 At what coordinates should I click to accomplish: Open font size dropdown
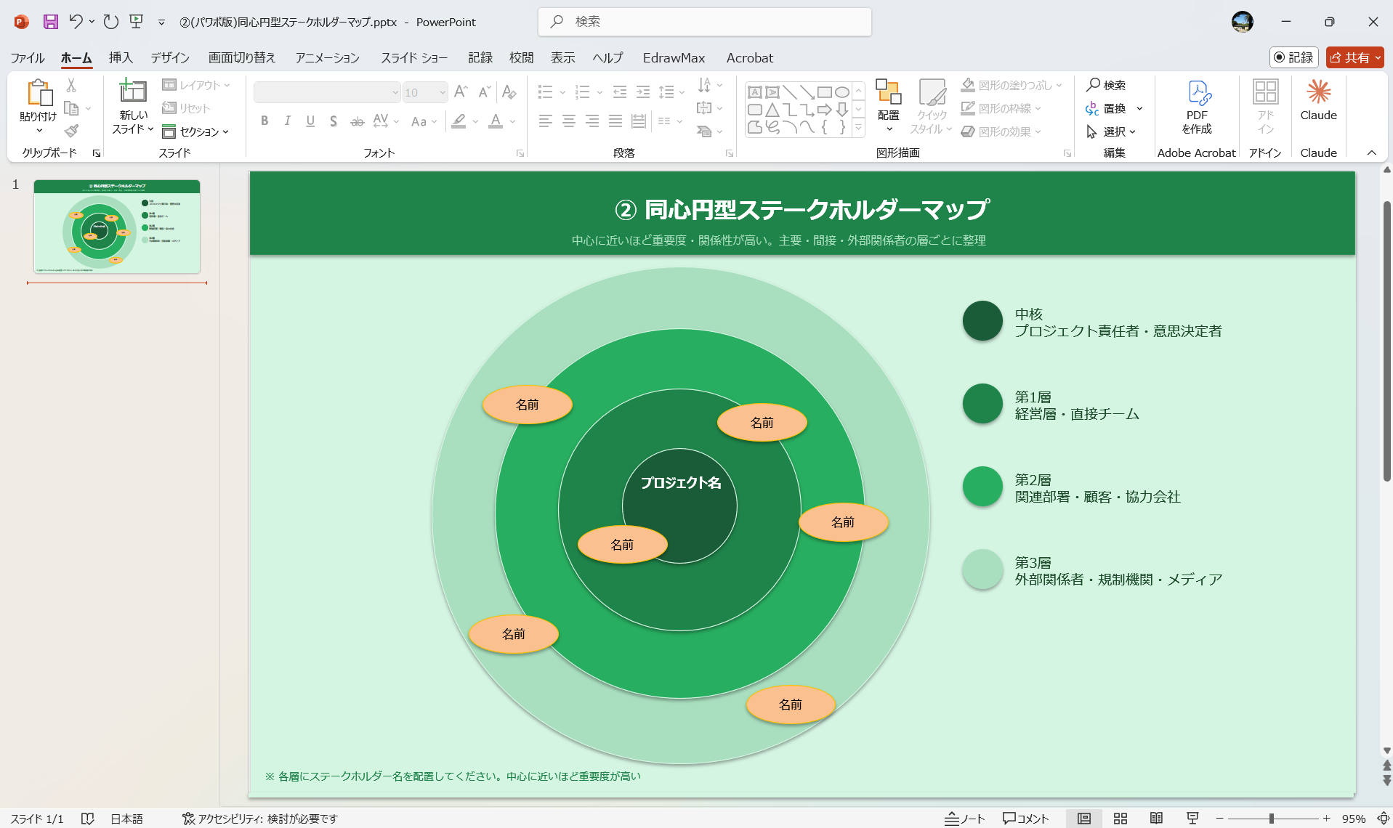point(443,92)
